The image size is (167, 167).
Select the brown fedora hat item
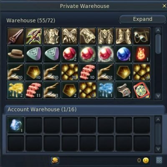[x=15, y=54]
